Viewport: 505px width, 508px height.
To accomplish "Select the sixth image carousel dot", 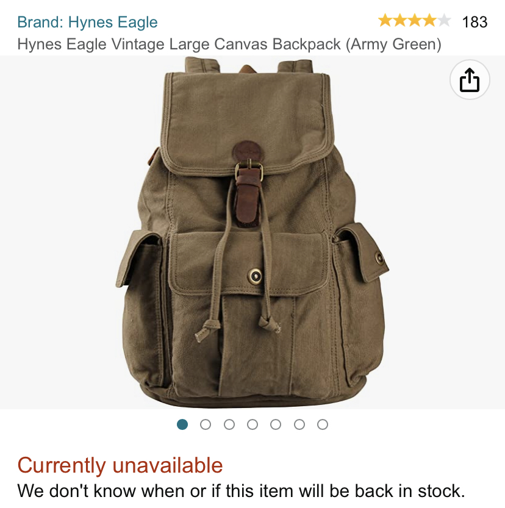I will tap(299, 424).
